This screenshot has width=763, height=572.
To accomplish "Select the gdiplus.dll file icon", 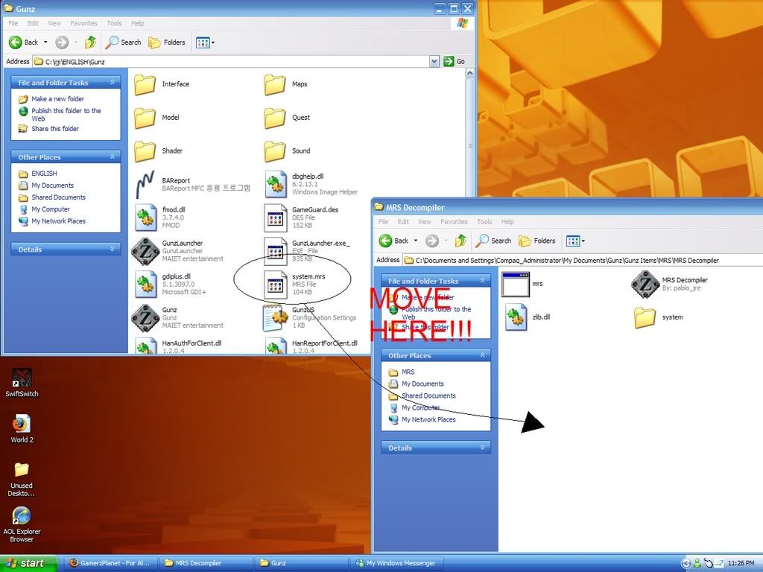I will (145, 284).
